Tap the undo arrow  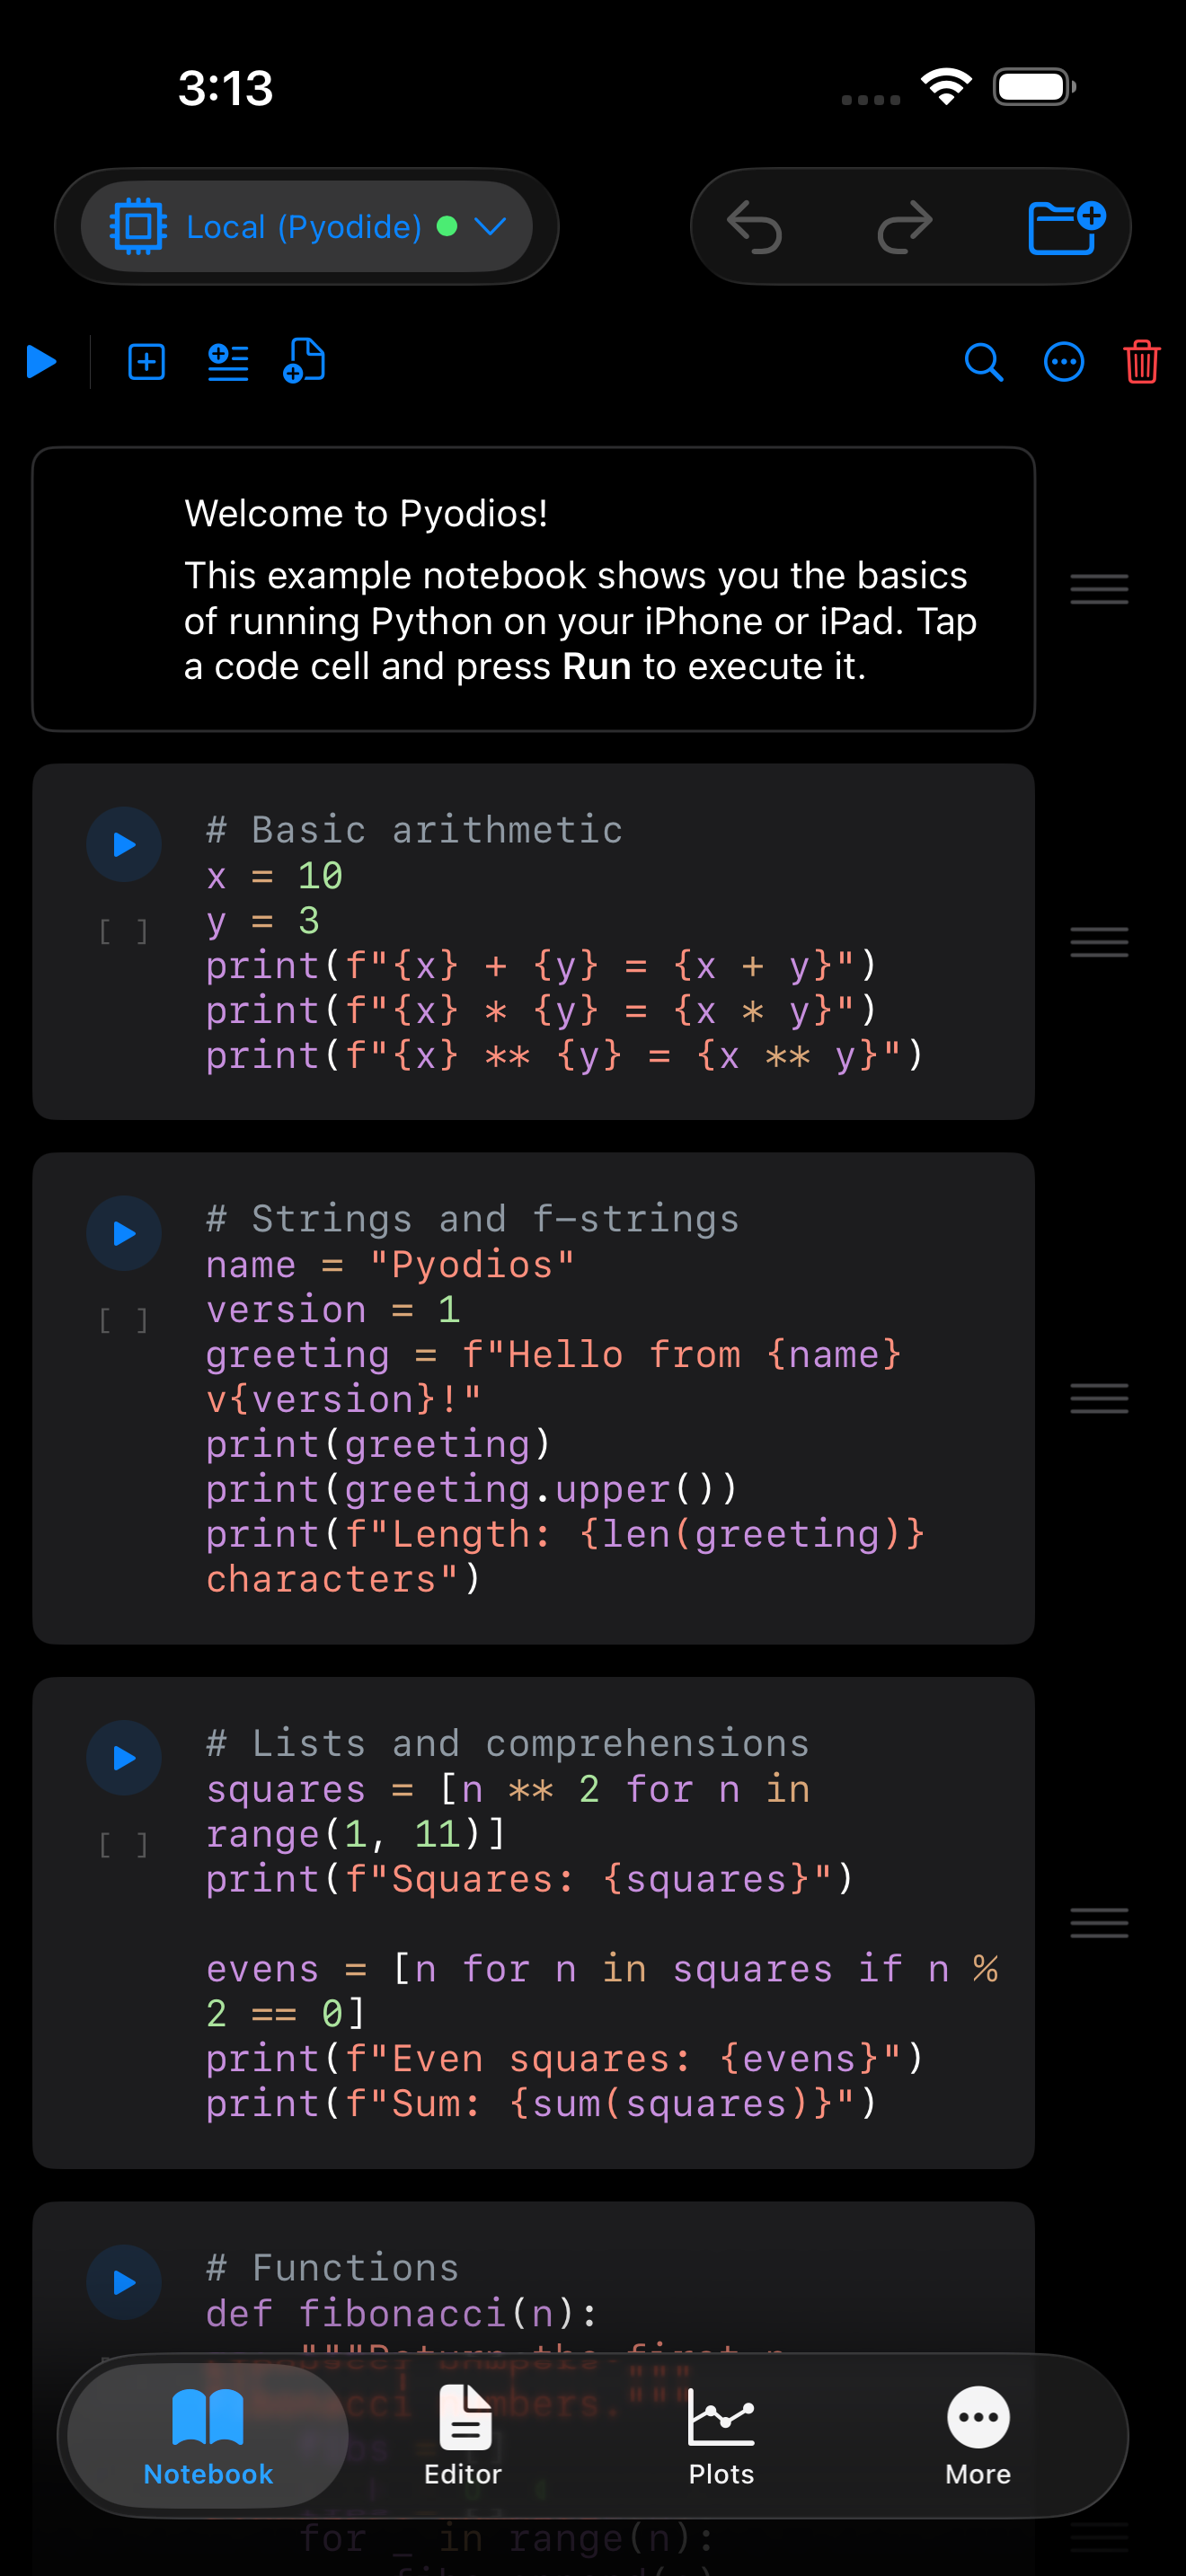[x=754, y=227]
